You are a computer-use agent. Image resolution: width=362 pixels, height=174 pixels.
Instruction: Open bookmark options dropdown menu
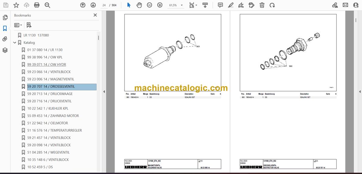tap(18, 25)
